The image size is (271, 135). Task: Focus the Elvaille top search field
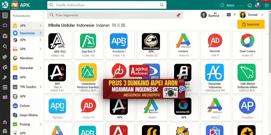[x=107, y=5]
